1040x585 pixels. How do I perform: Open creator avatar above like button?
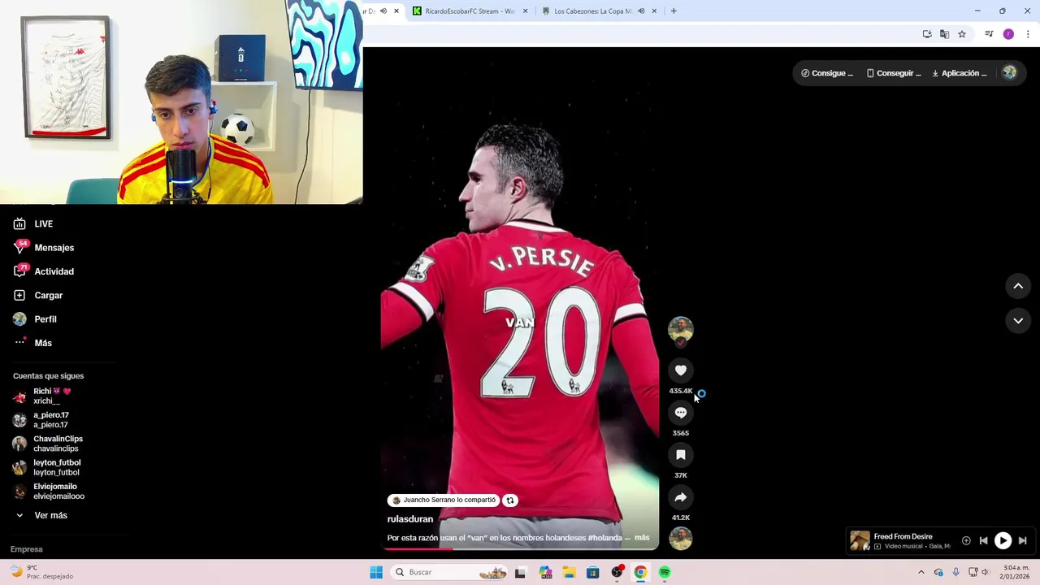[681, 329]
